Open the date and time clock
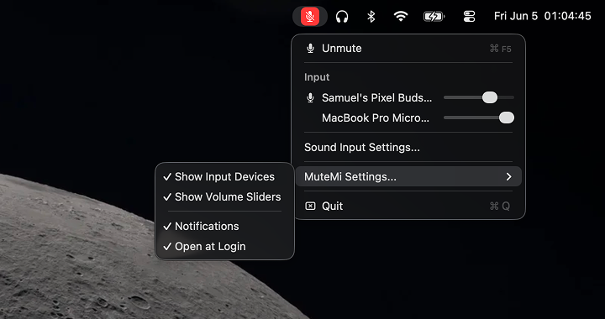This screenshot has height=319, width=605. point(543,16)
